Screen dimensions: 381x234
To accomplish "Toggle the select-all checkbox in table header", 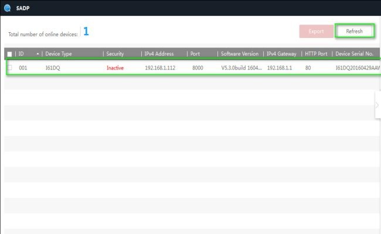I will [x=9, y=54].
